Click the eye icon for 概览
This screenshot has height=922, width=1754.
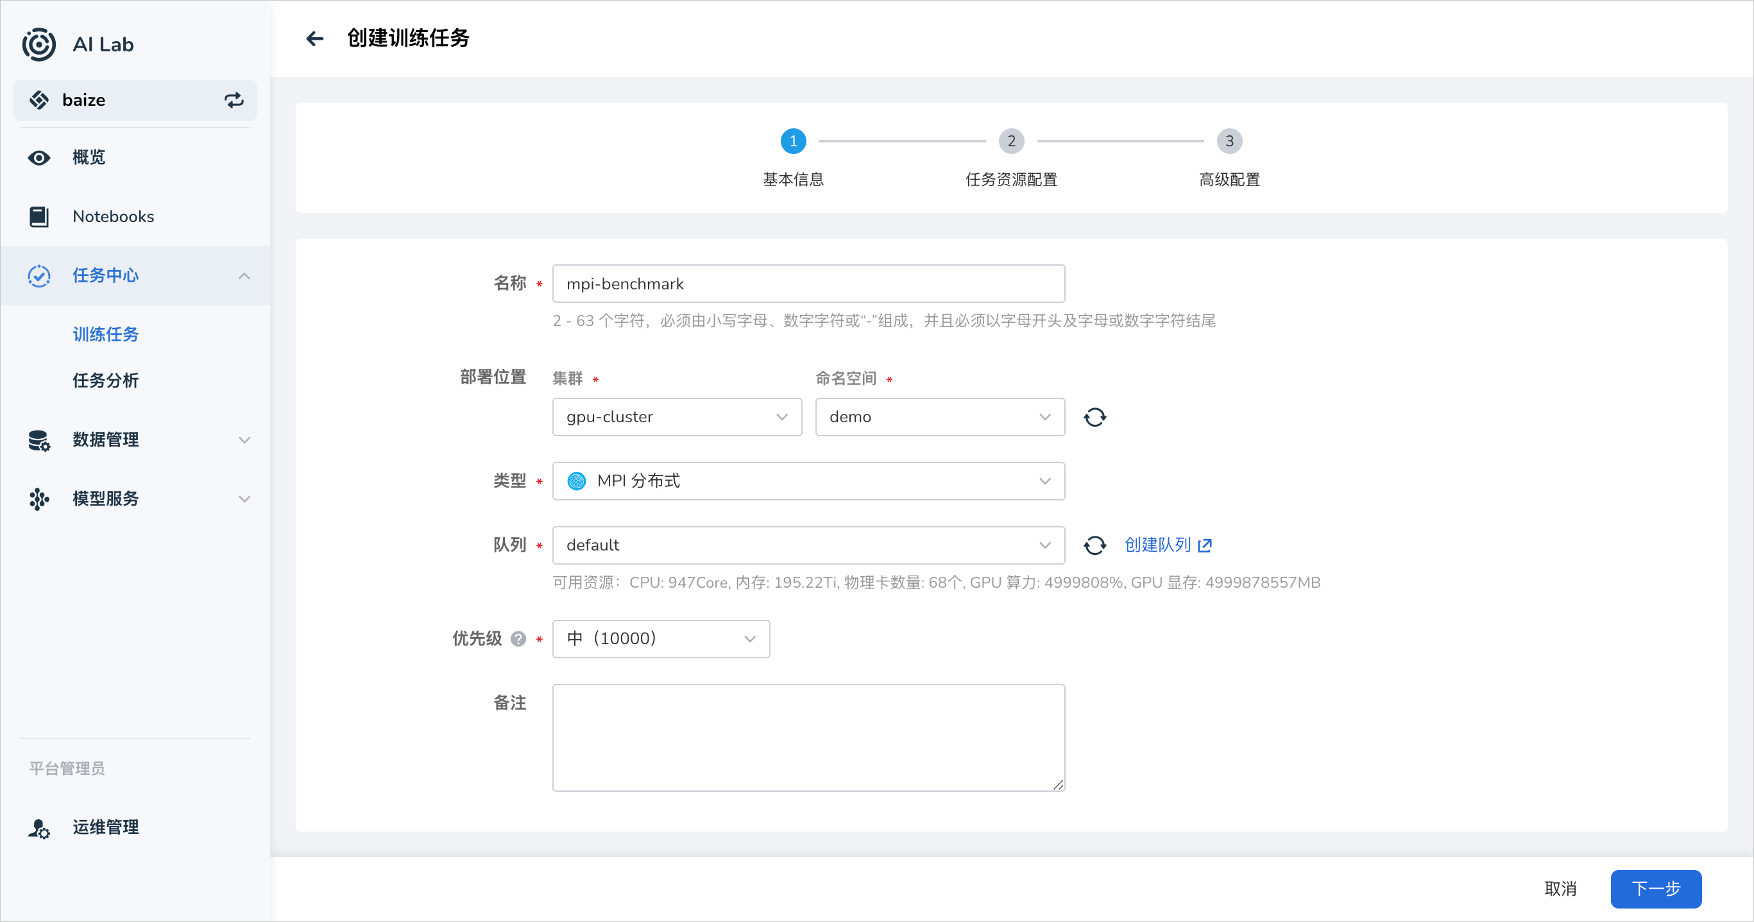(38, 158)
